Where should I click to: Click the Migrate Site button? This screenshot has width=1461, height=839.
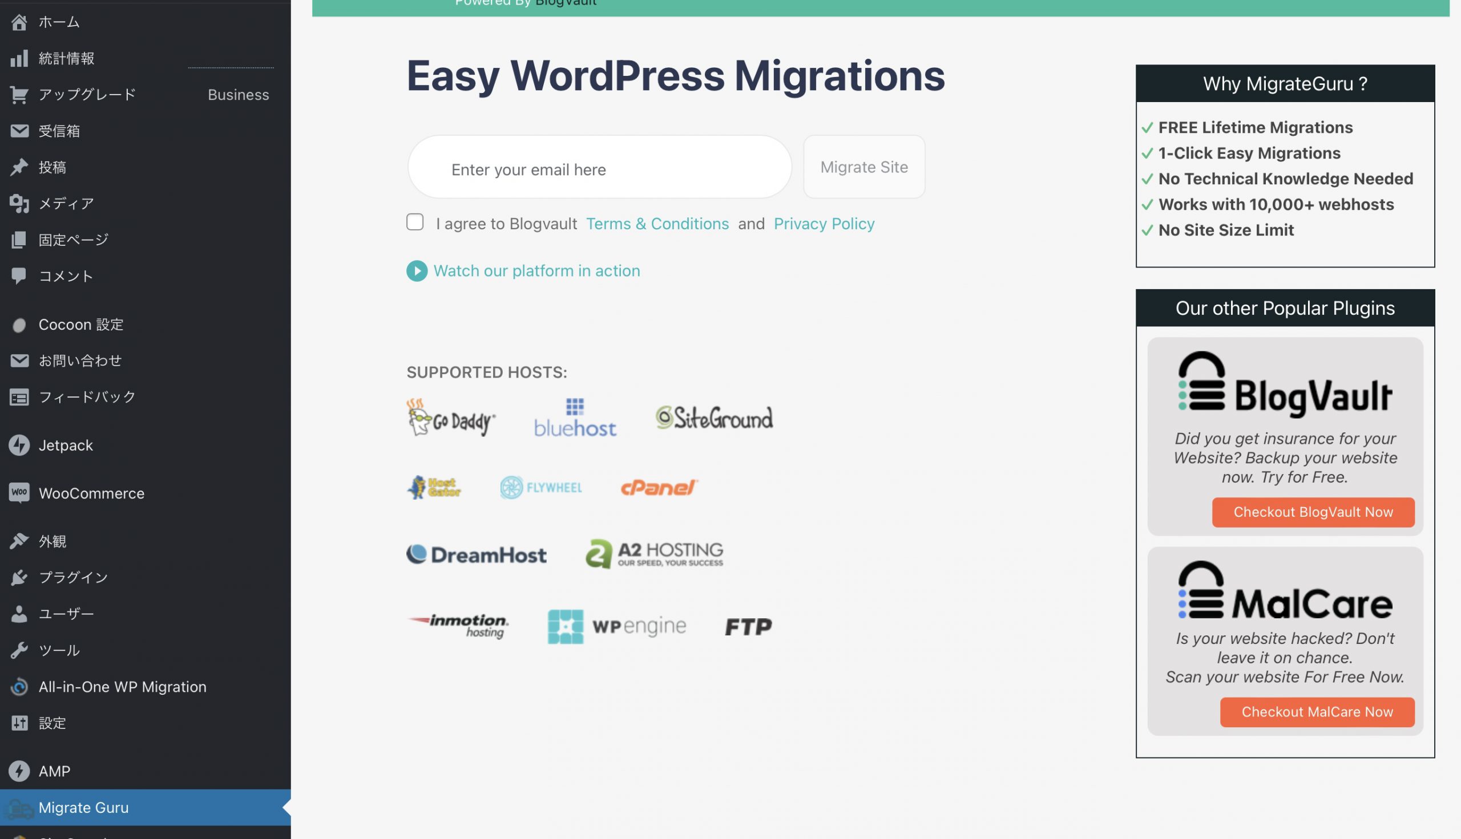[x=863, y=167]
